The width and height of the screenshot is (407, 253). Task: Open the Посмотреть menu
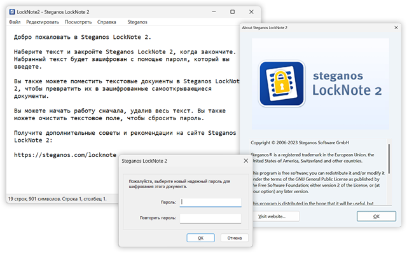[x=78, y=22]
